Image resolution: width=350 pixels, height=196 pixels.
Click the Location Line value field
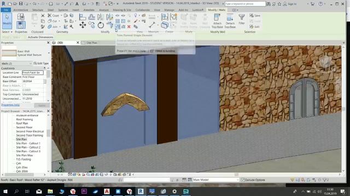click(x=33, y=72)
